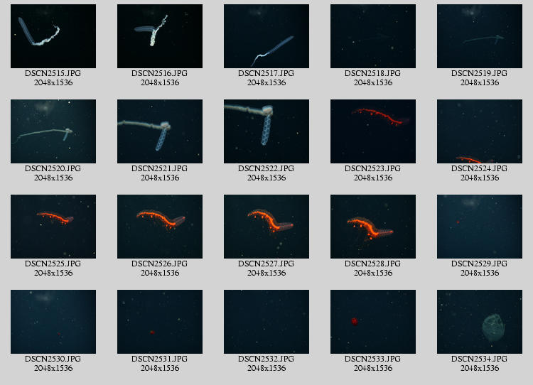This screenshot has height=385, width=533.
Task: Open image DSCN2521.JPG thumbnail
Action: pyautogui.click(x=160, y=131)
